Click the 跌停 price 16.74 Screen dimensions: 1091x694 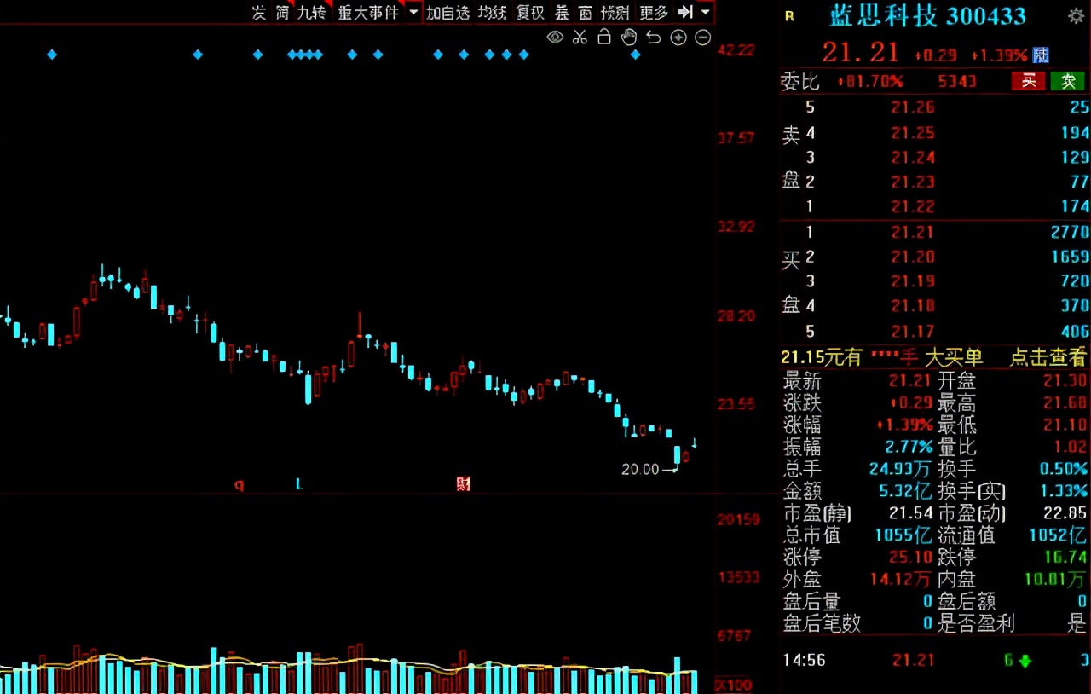click(x=1065, y=558)
